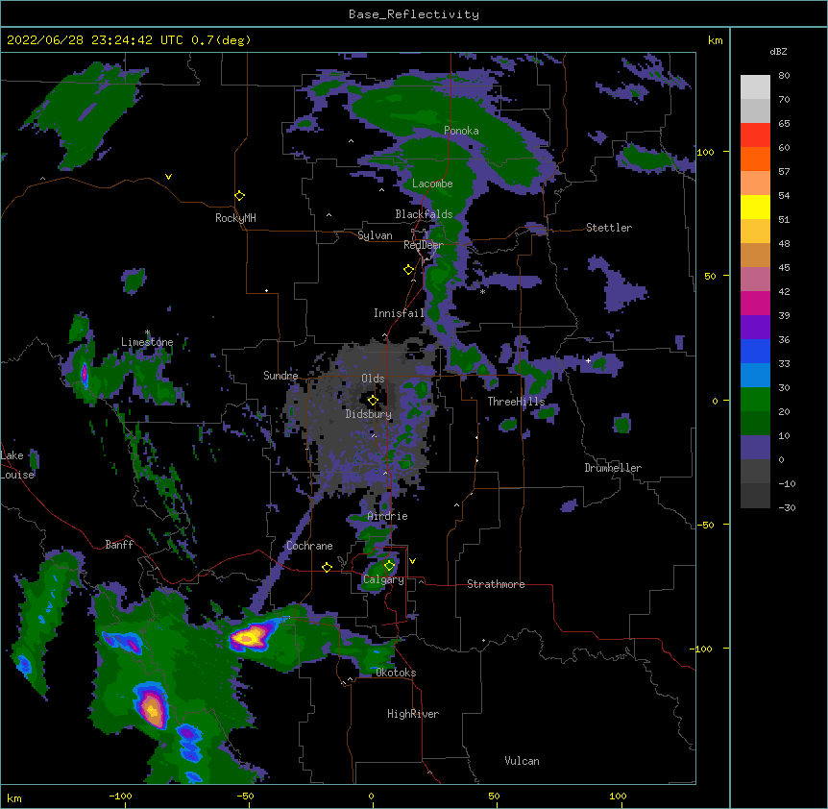The width and height of the screenshot is (828, 809).
Task: Select the magenta 39-42 dBZ legend swatch
Action: point(755,303)
